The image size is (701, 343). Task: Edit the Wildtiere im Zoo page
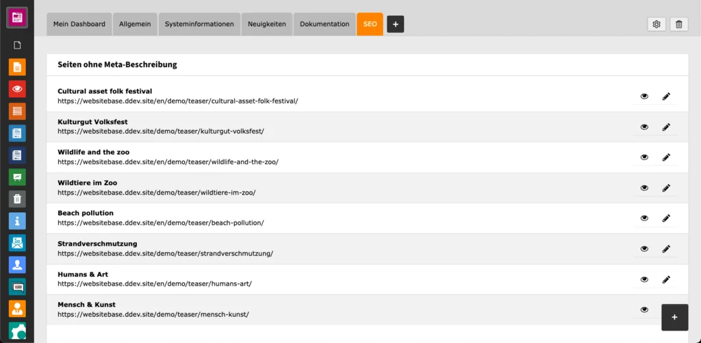coord(666,188)
